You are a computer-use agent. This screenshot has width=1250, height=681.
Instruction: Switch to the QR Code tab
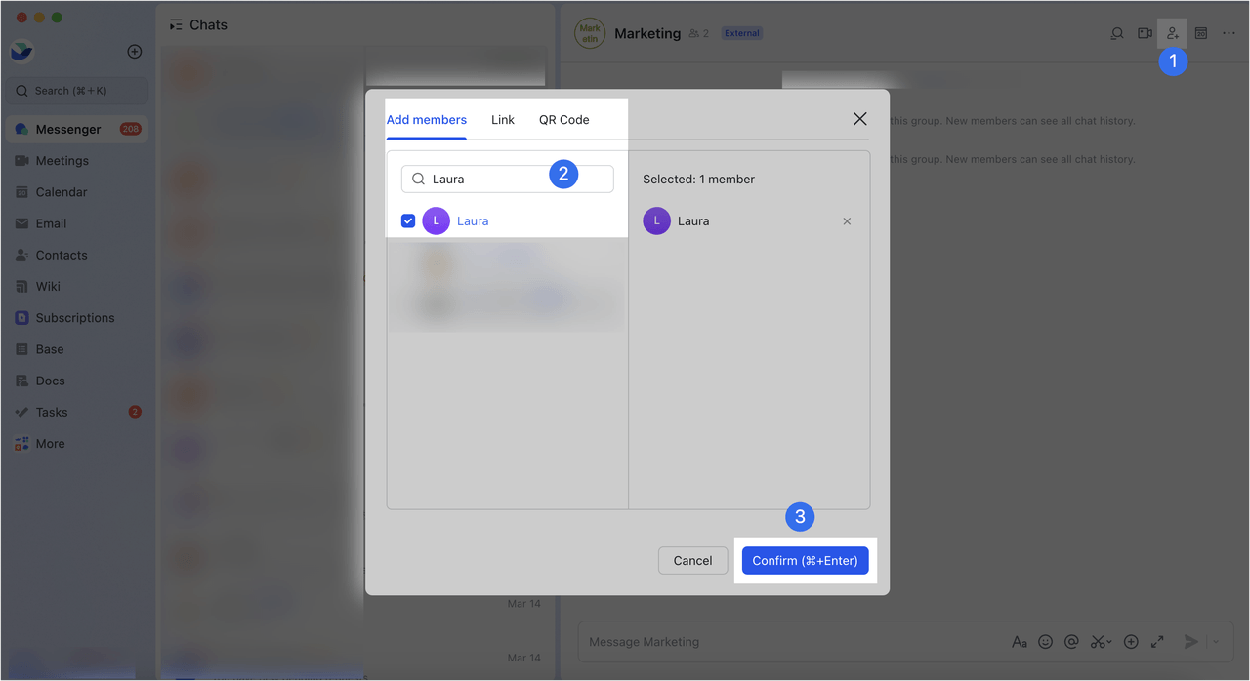[x=563, y=120]
